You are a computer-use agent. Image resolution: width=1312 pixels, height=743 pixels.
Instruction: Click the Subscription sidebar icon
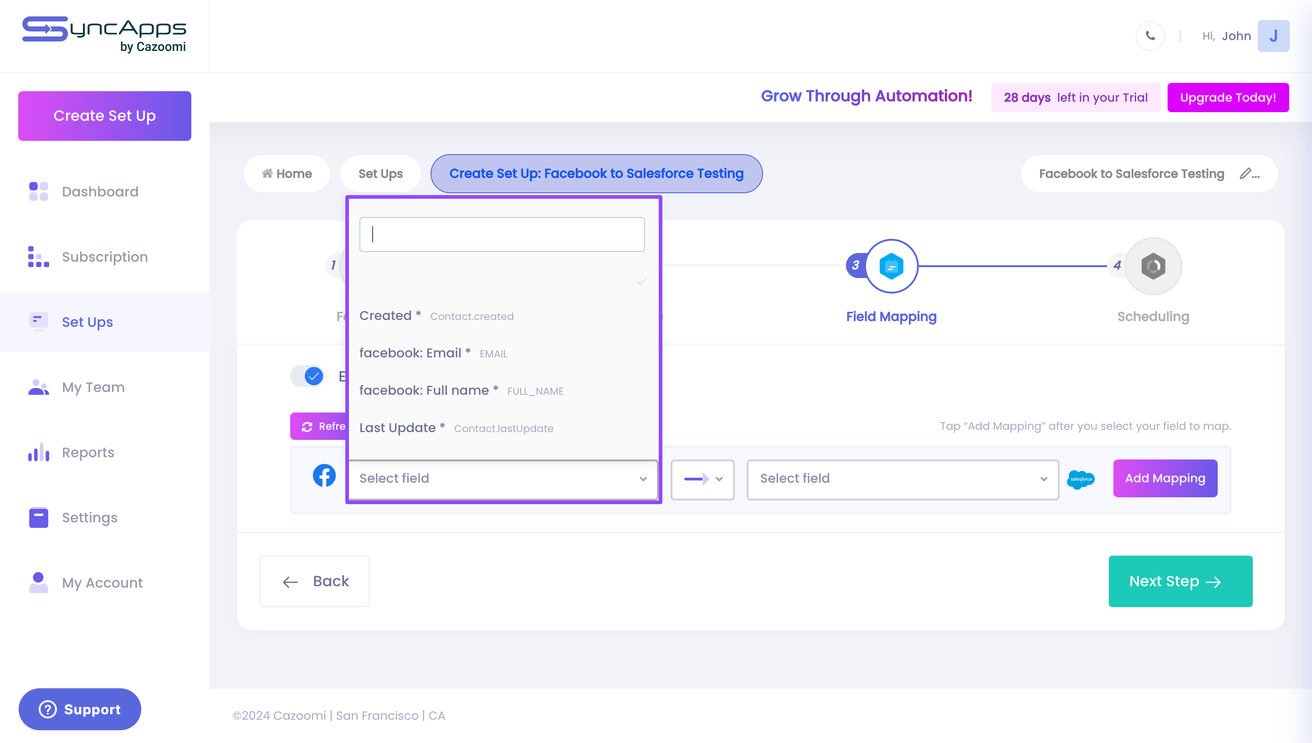tap(38, 257)
